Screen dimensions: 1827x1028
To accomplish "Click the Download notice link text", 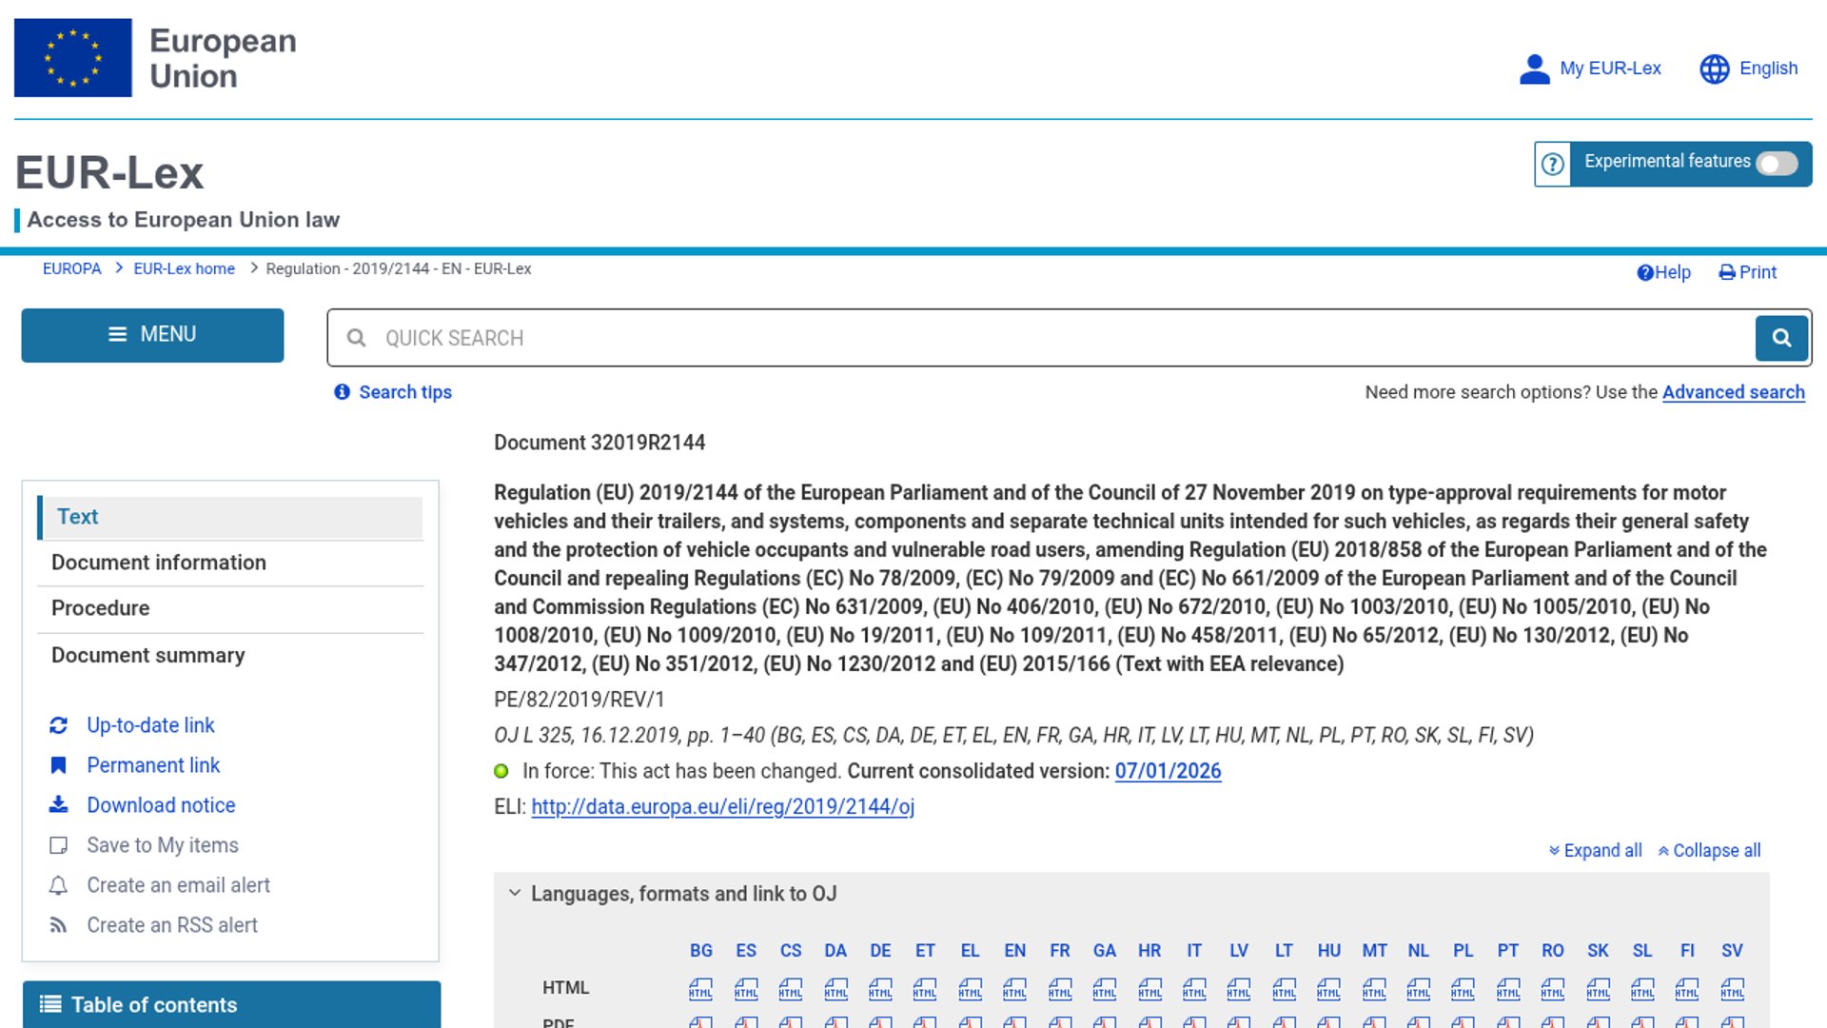I will click(161, 805).
